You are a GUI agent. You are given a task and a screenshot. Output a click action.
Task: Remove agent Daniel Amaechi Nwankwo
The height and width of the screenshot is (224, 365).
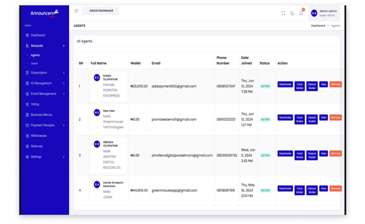click(336, 189)
